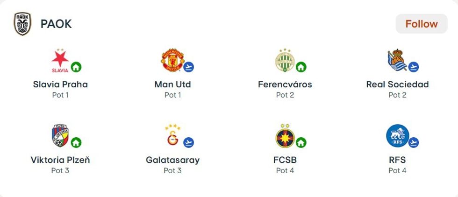Click the PAOK club crest icon
The image size is (458, 197).
(22, 24)
